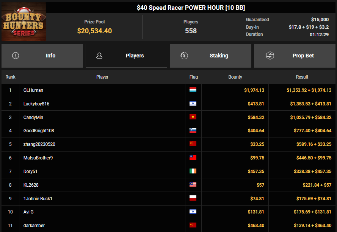Viewport: 337px width, 232px height.
Task: Select the GoodKnight108 player row
Action: pyautogui.click(x=39, y=131)
